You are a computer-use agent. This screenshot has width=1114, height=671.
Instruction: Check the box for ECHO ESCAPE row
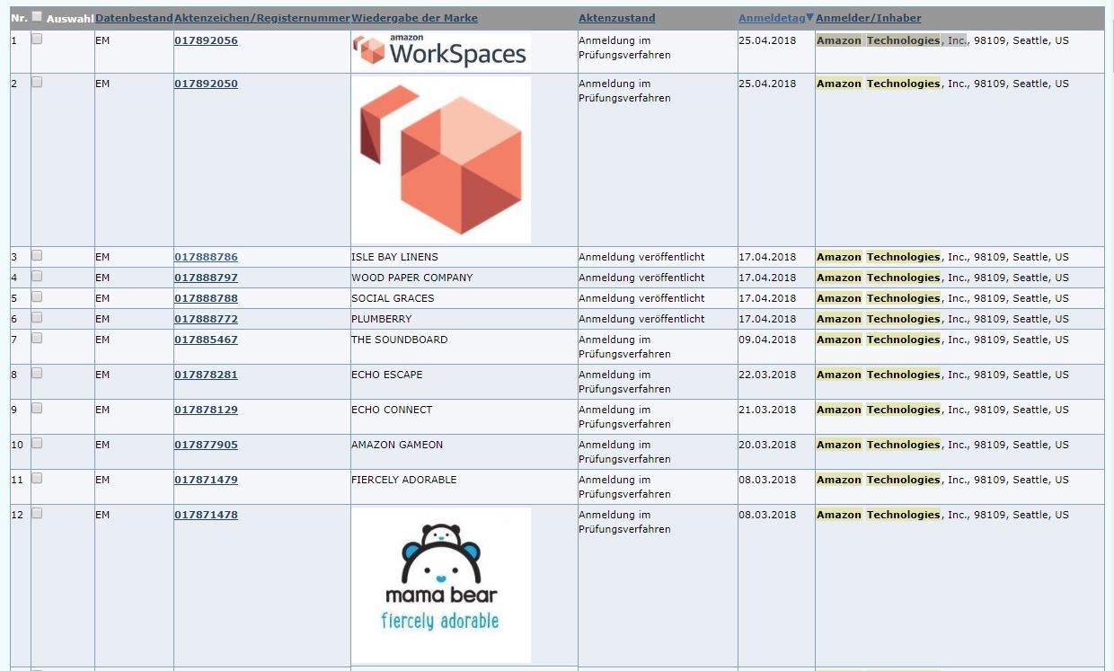point(37,373)
